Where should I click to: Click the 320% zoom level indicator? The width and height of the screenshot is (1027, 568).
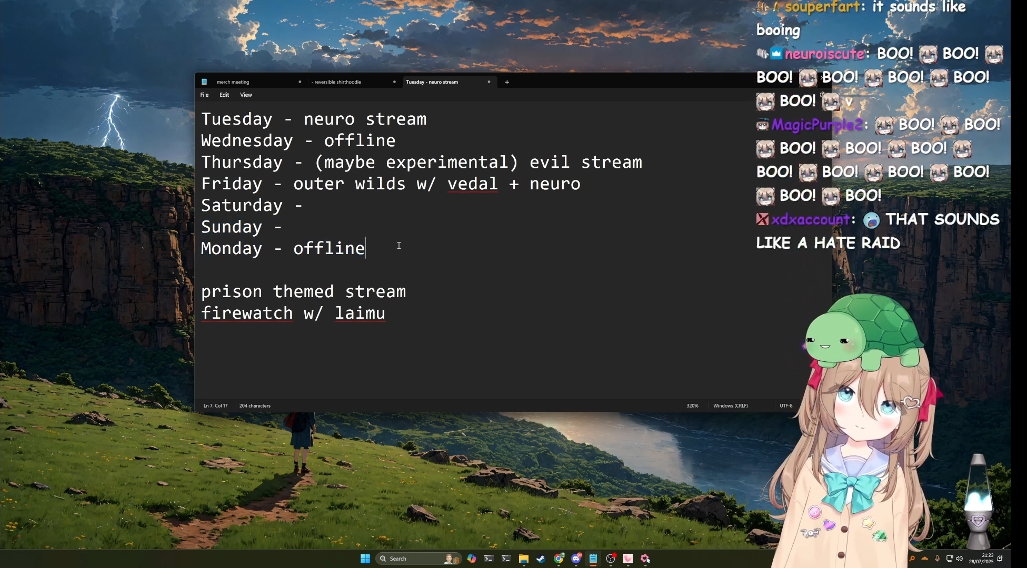click(692, 406)
